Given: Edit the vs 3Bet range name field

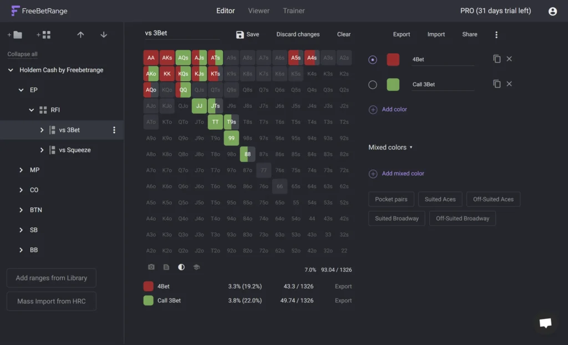Looking at the screenshot, I should (182, 33).
